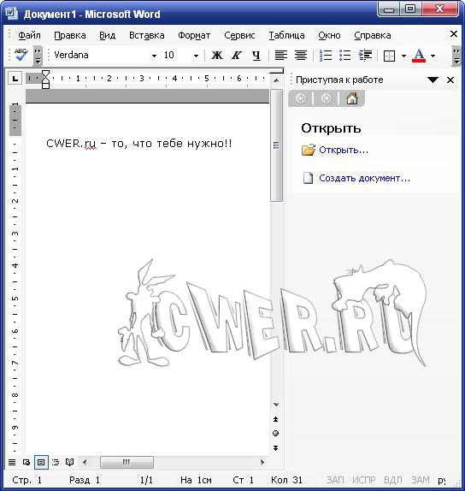The image size is (465, 491).
Task: Switch to Normal view
Action: coord(12,462)
